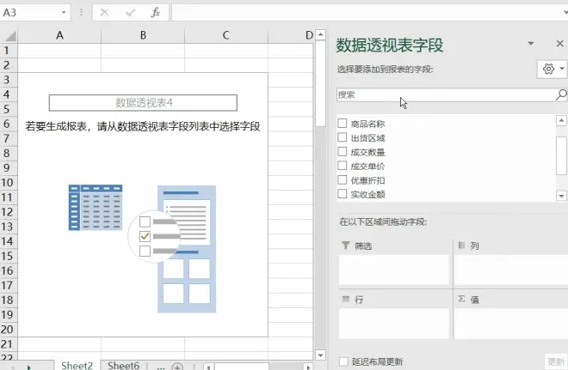Click the search magnifier icon in field pane
The width and height of the screenshot is (568, 370).
point(561,94)
